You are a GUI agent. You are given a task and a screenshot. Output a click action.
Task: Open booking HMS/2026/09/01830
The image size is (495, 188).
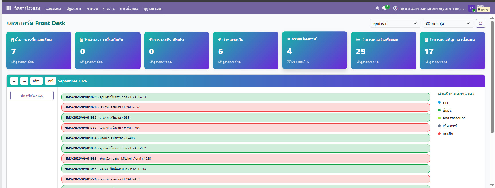point(245,148)
